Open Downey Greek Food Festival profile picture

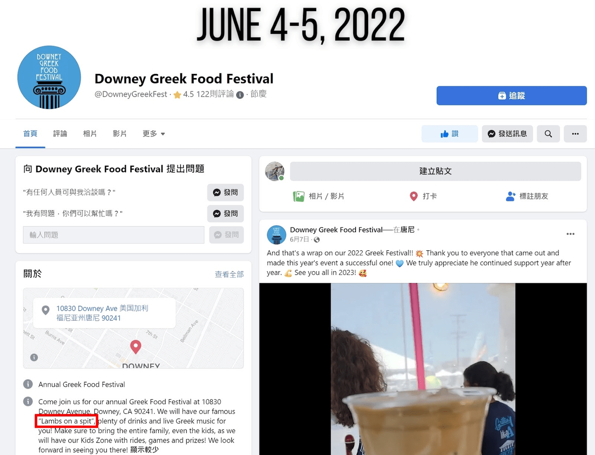tap(49, 77)
